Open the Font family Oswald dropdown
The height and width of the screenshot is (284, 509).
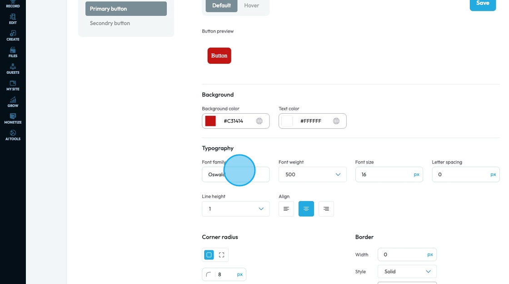pos(236,174)
